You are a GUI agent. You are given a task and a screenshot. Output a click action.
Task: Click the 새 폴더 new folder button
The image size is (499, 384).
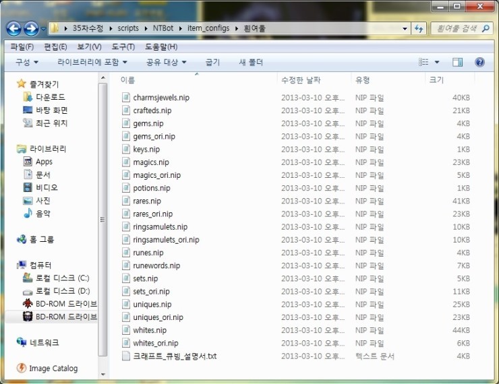coord(251,62)
